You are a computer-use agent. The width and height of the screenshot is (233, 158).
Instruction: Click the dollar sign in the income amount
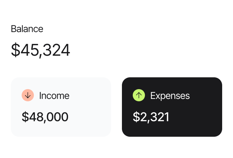point(25,117)
